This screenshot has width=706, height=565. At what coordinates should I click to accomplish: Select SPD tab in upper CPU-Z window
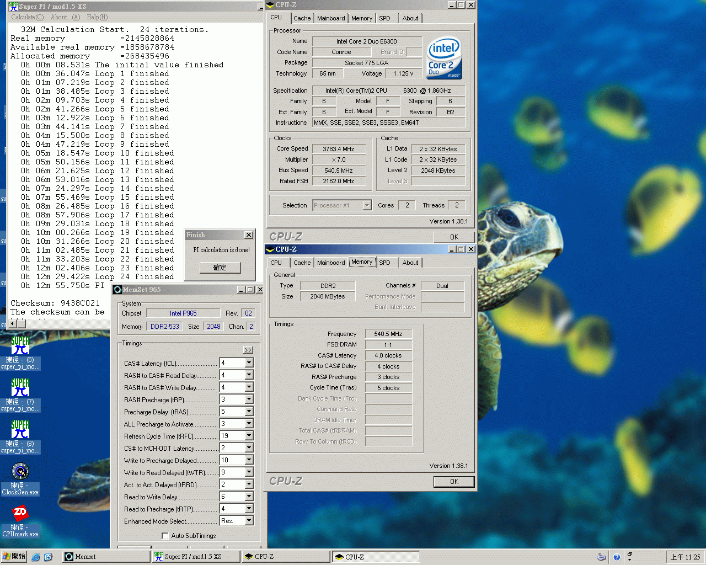pos(385,18)
